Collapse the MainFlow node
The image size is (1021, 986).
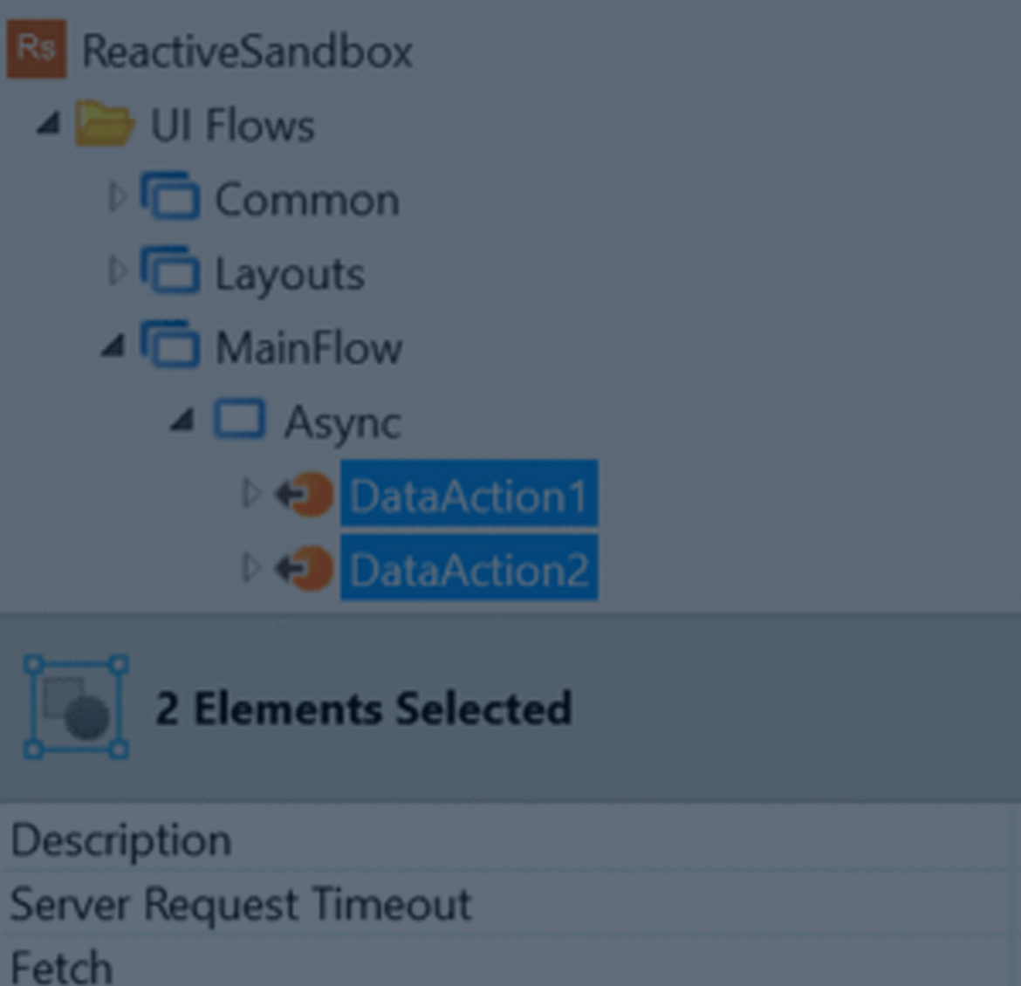113,347
